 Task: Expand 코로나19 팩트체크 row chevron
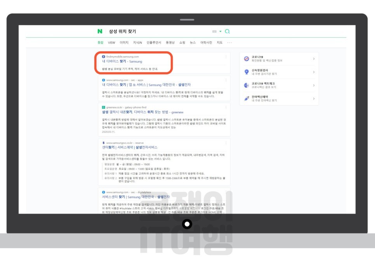coord(314,85)
